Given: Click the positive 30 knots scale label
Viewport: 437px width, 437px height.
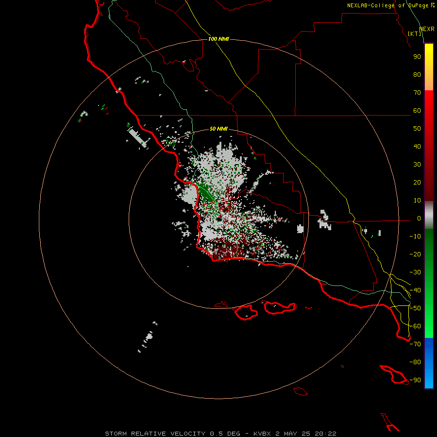Looking at the screenshot, I should point(417,165).
